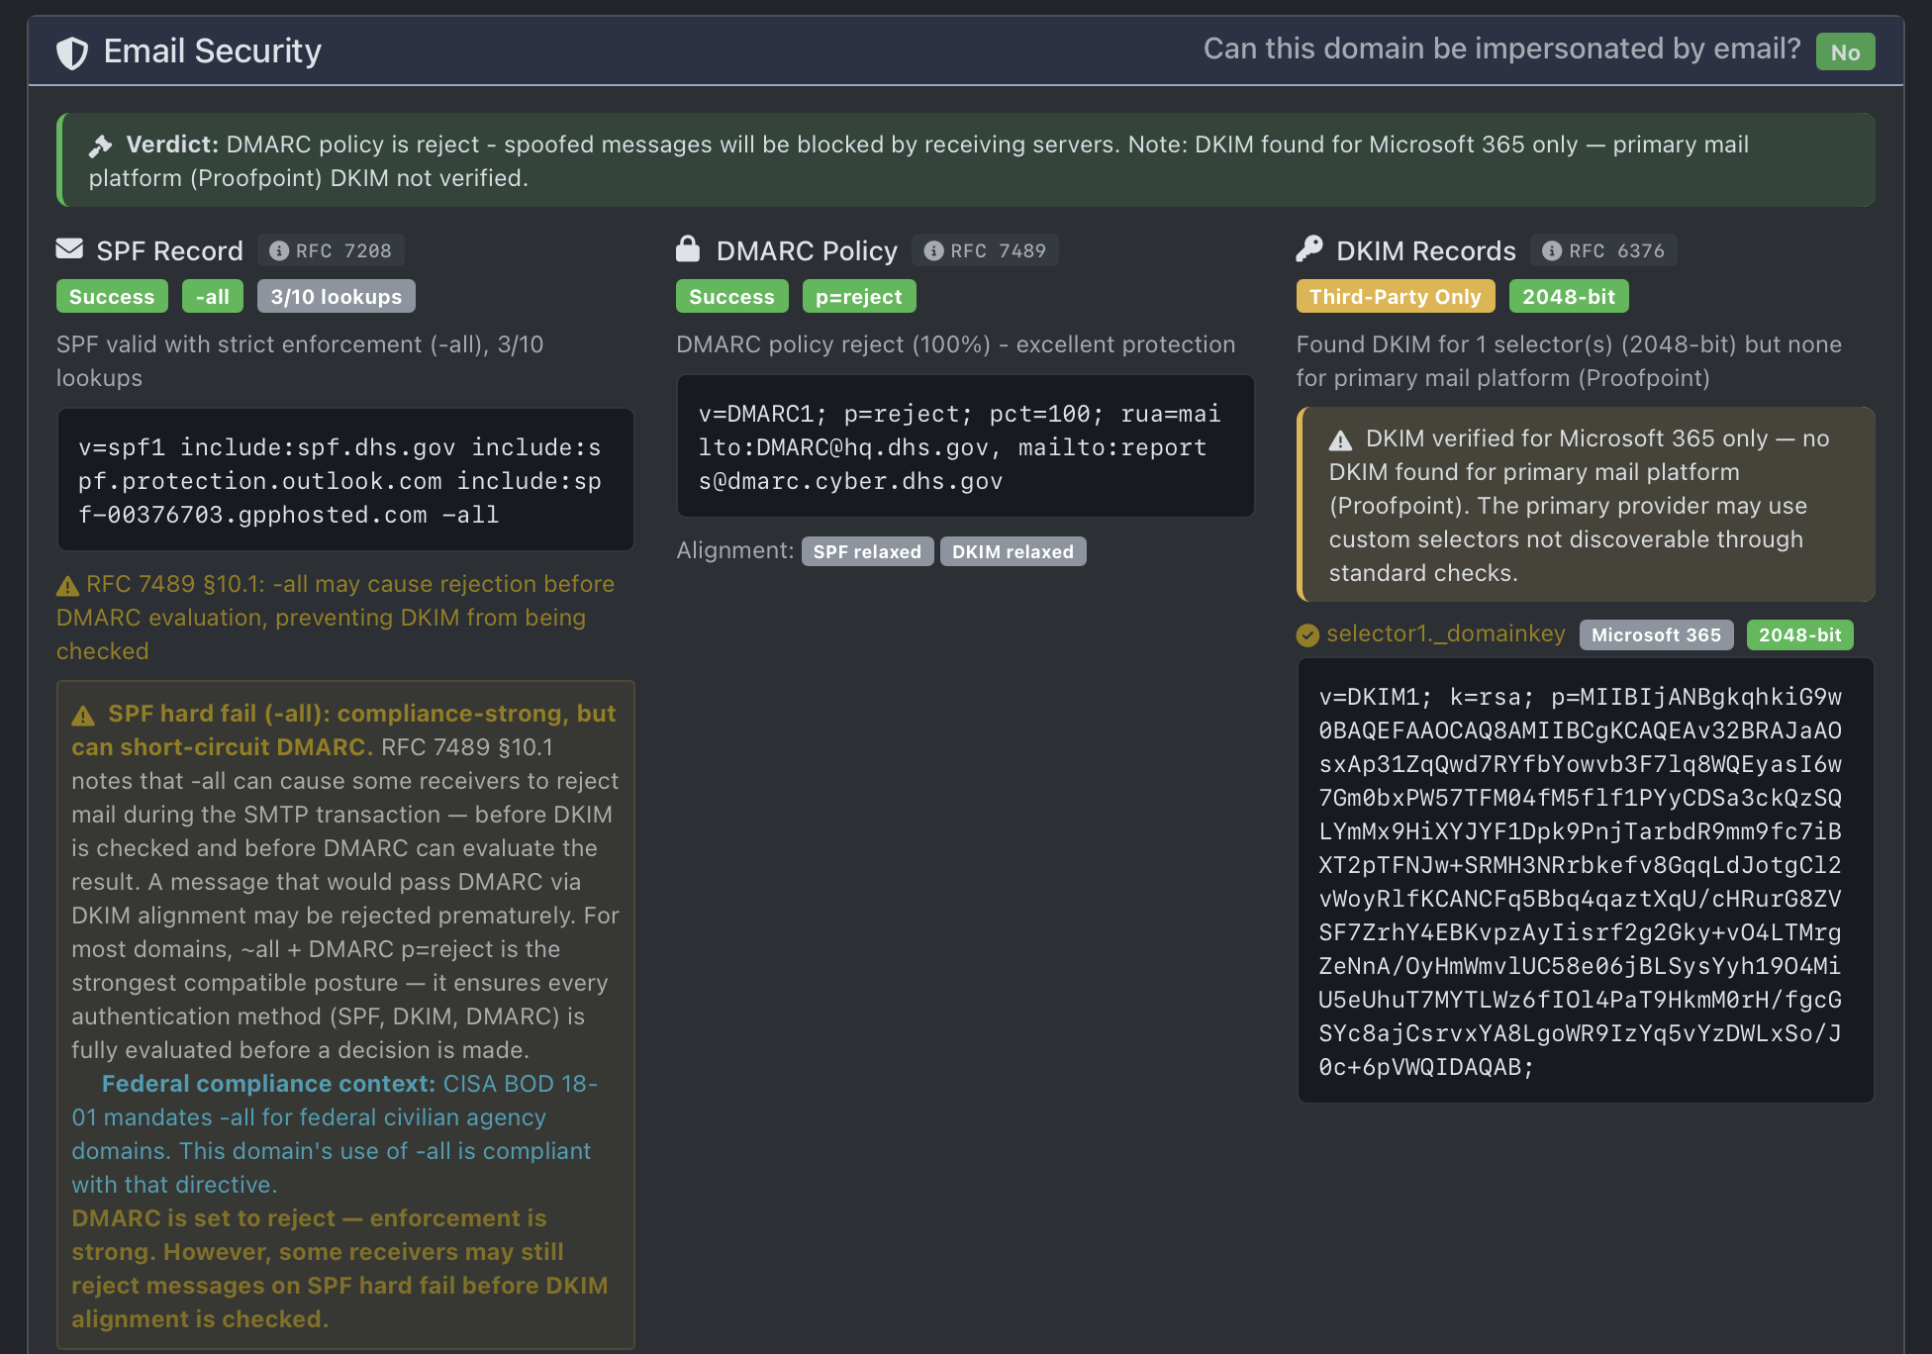Click the SPF Record heading
The image size is (1932, 1354).
(x=169, y=250)
